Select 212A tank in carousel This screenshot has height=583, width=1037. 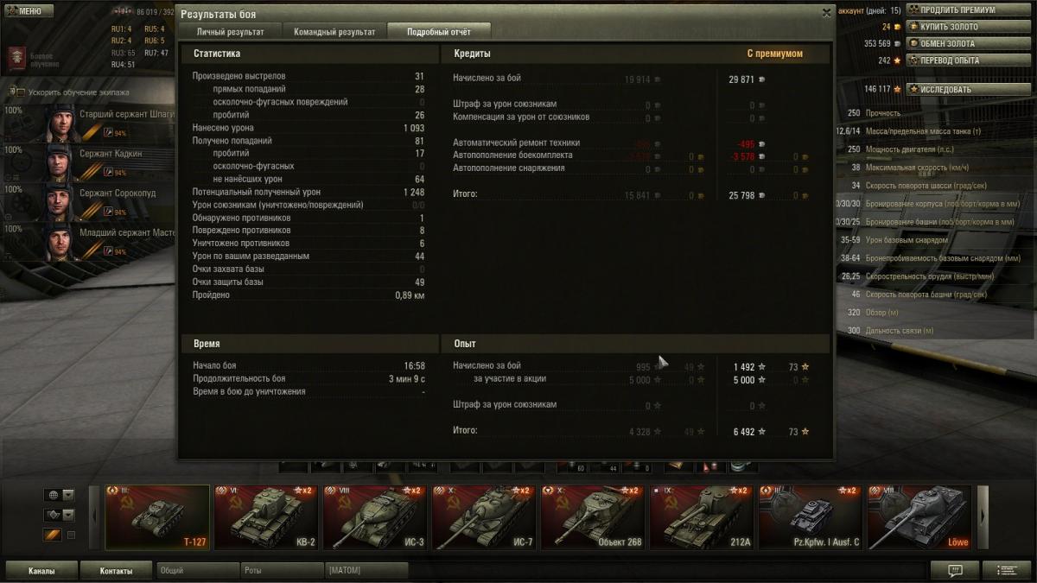click(702, 517)
